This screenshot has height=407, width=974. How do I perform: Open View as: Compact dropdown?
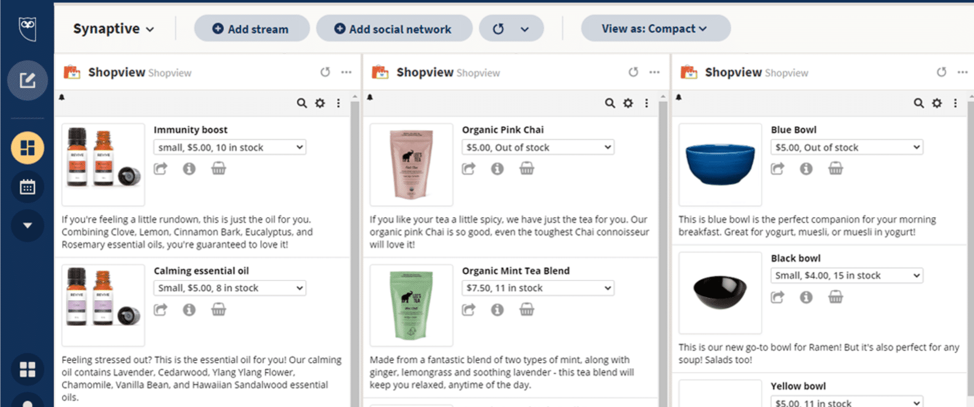pos(656,29)
